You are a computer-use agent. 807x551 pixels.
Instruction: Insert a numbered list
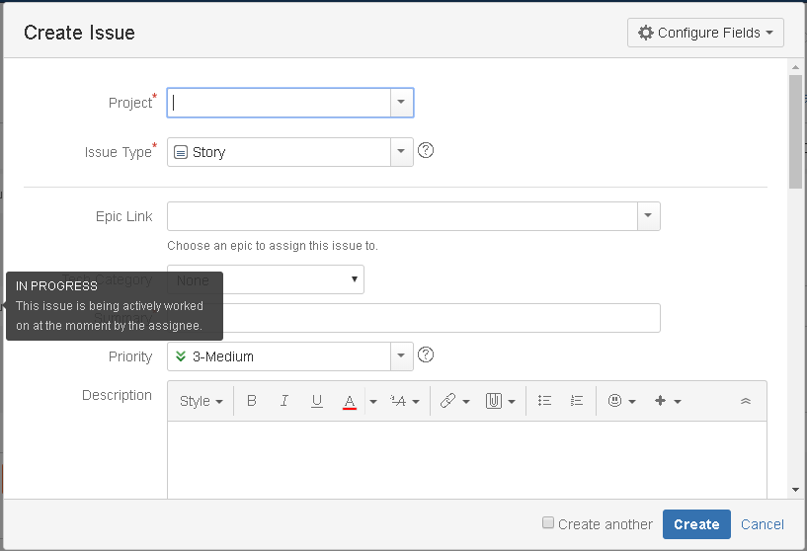click(577, 401)
